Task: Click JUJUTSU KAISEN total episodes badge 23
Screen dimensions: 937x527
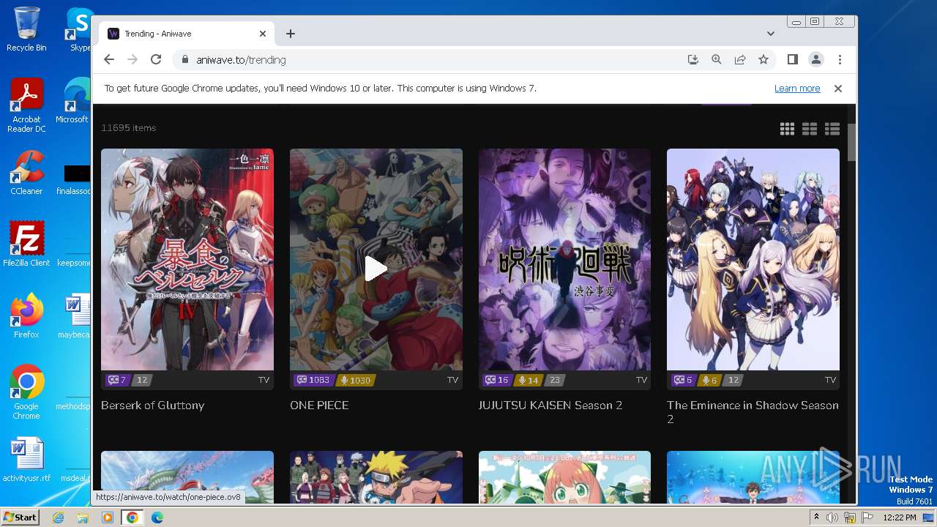Action: click(554, 380)
